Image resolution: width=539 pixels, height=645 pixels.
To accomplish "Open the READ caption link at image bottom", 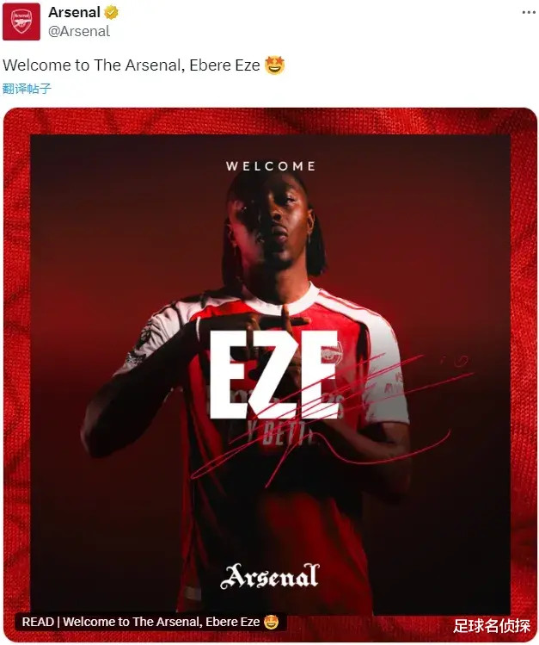I will pyautogui.click(x=142, y=622).
